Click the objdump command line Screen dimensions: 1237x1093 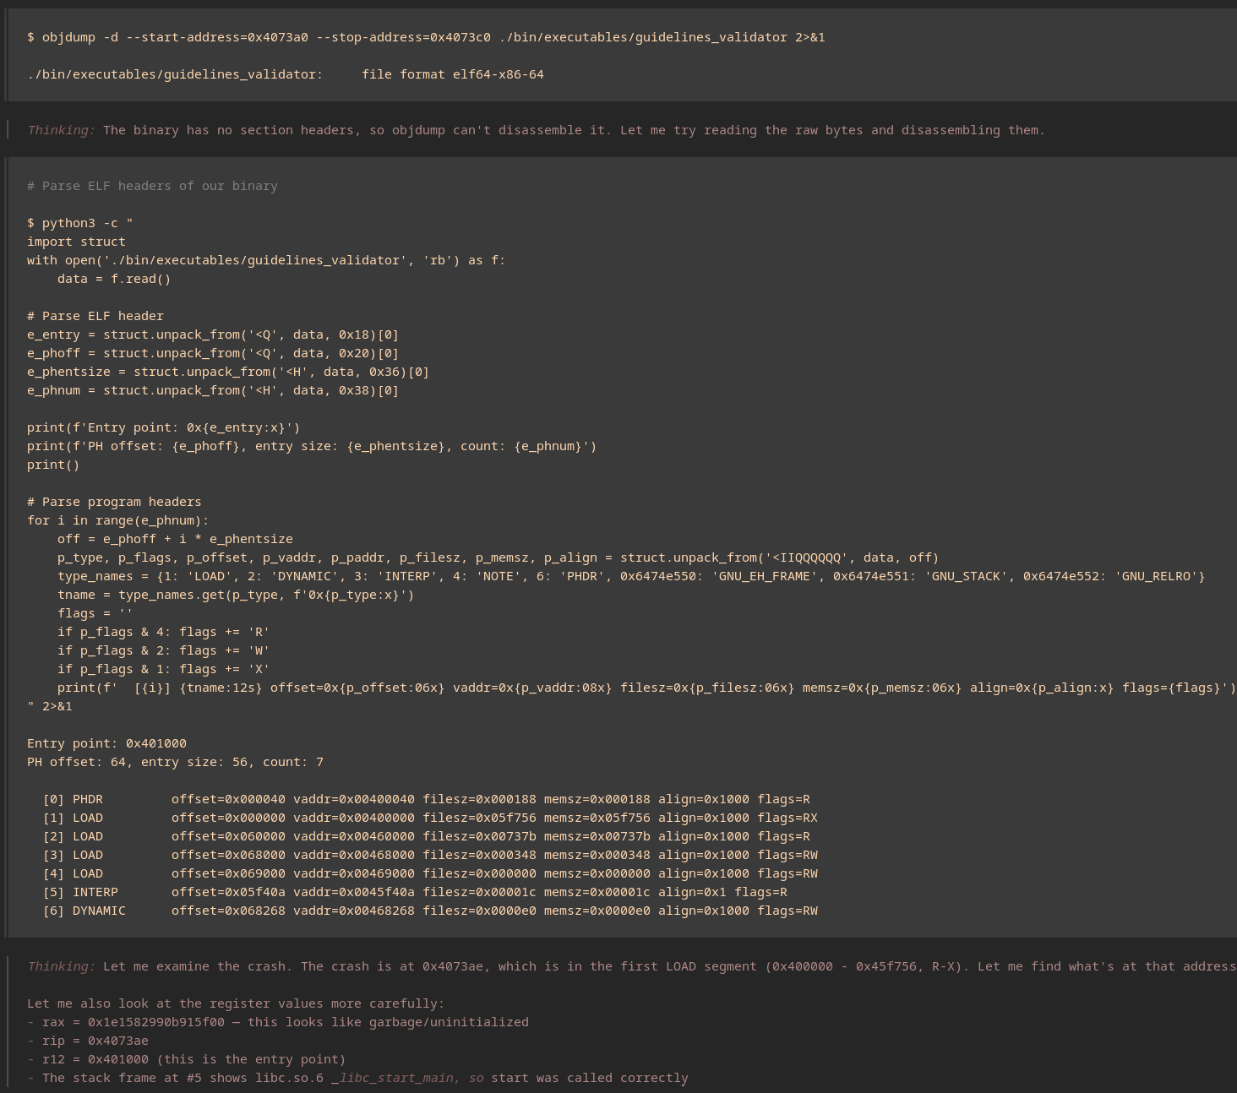coord(426,37)
